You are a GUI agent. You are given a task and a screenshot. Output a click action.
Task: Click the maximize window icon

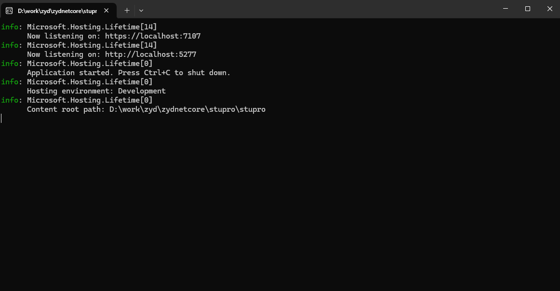(527, 9)
